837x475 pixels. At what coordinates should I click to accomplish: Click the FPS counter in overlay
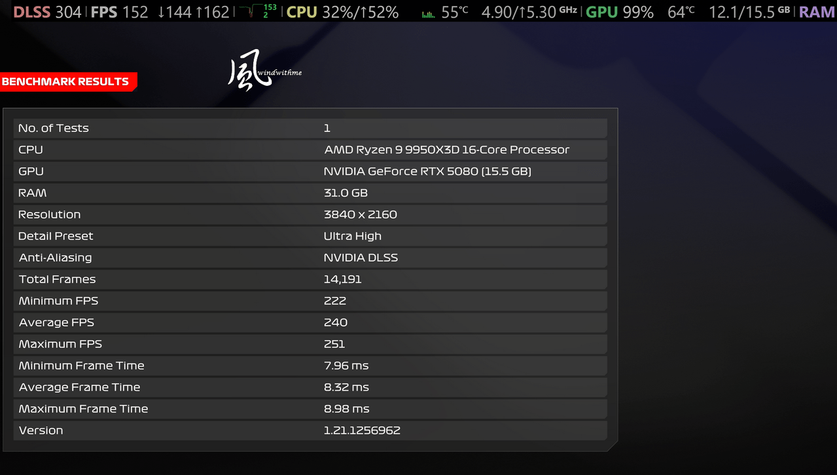coord(119,12)
